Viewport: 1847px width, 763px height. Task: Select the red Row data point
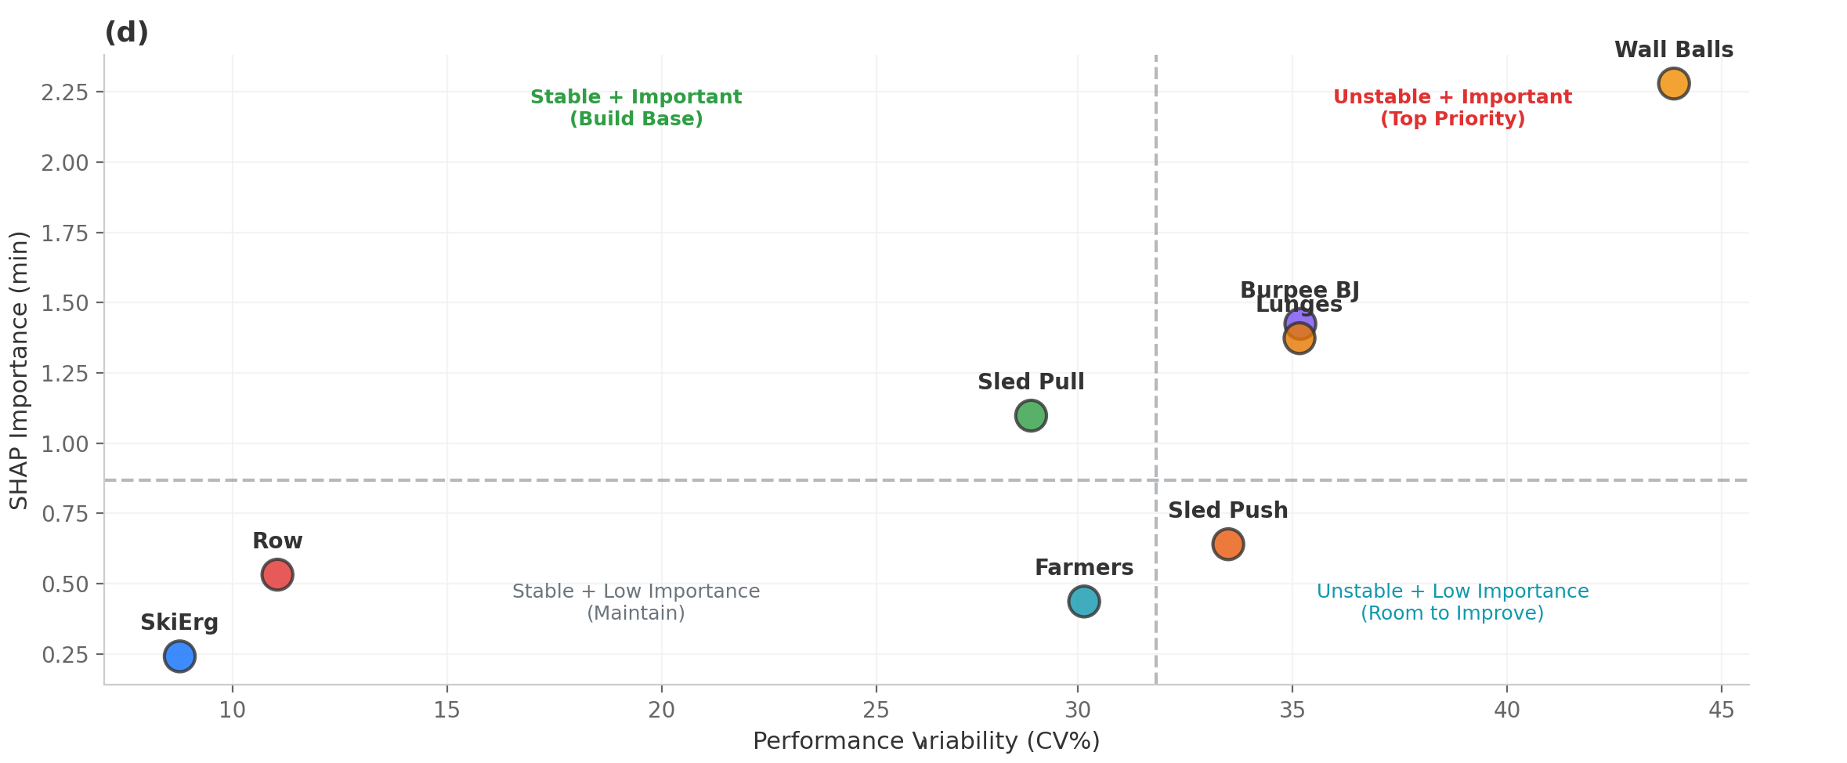coord(277,574)
